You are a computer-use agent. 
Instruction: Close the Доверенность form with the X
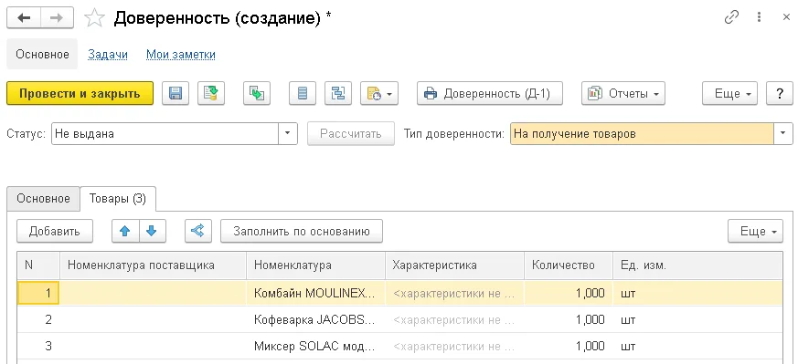click(x=786, y=17)
